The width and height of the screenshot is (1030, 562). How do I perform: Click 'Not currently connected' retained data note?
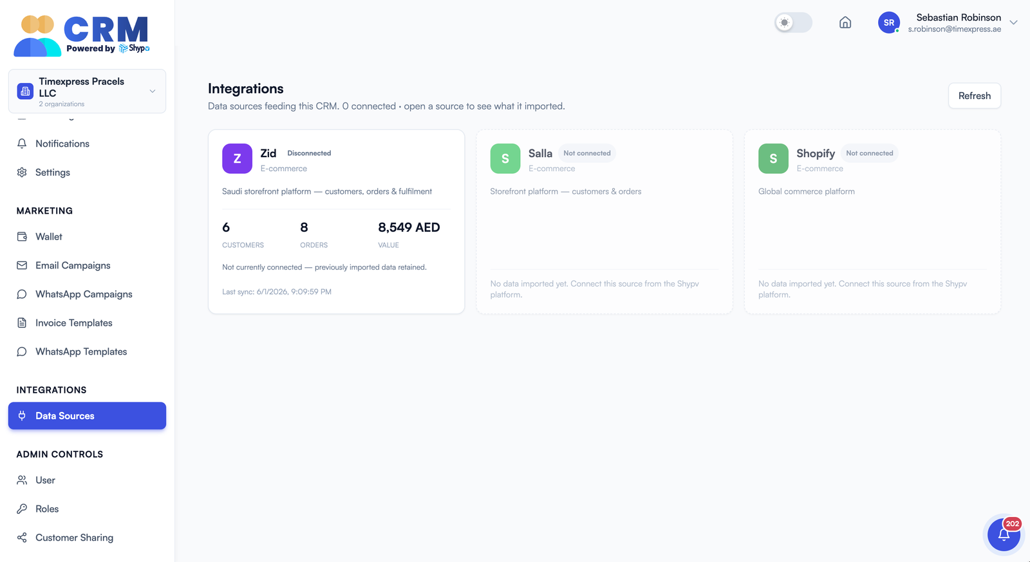(324, 267)
